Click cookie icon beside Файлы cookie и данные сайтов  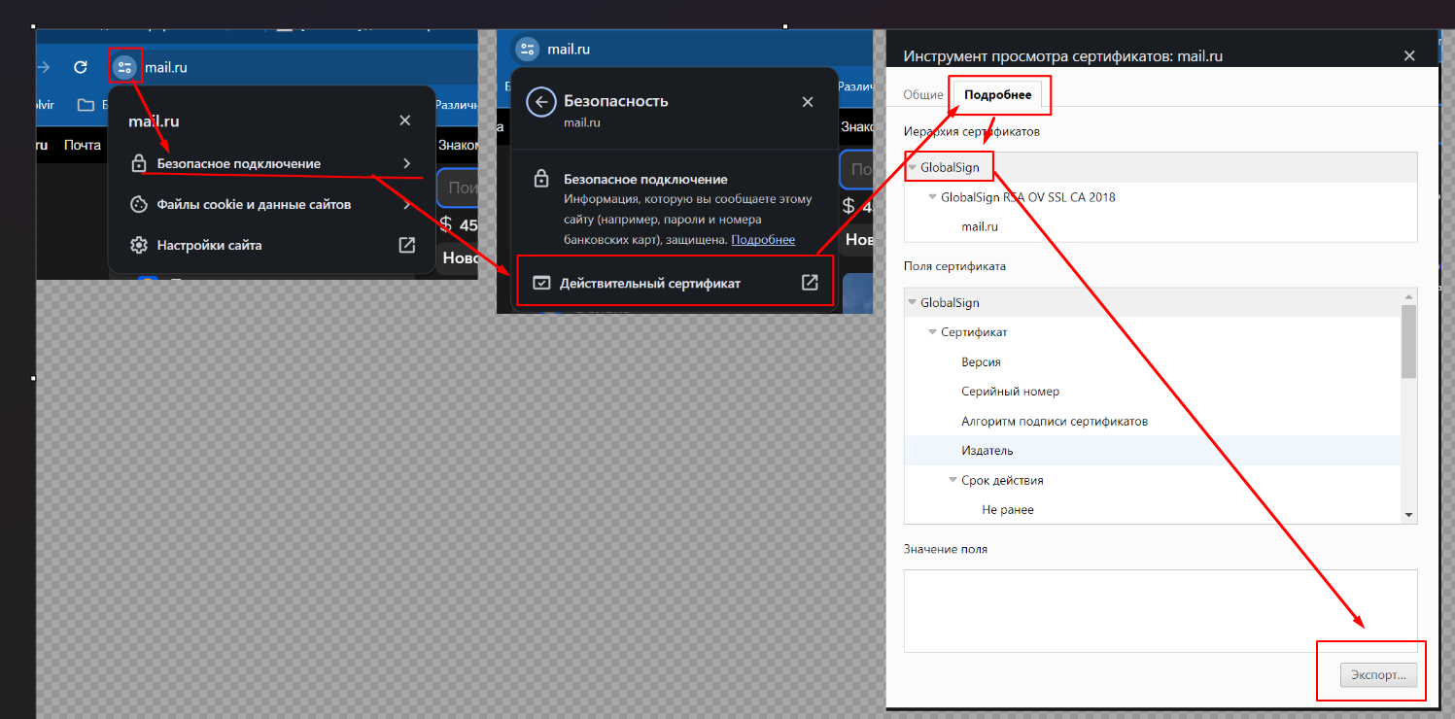pos(139,204)
